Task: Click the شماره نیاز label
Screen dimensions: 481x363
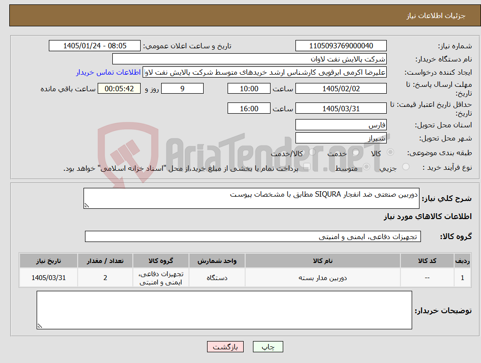Action: point(455,46)
